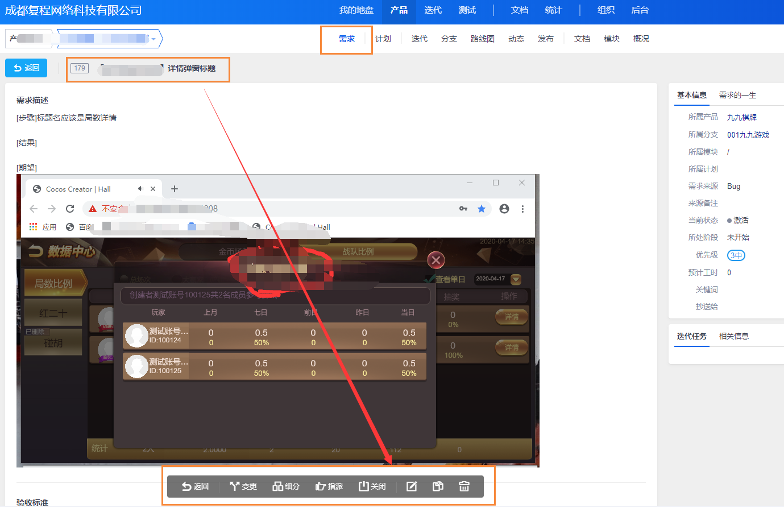Click the trash delete icon in bottom toolbar
The height and width of the screenshot is (509, 784).
pyautogui.click(x=464, y=486)
